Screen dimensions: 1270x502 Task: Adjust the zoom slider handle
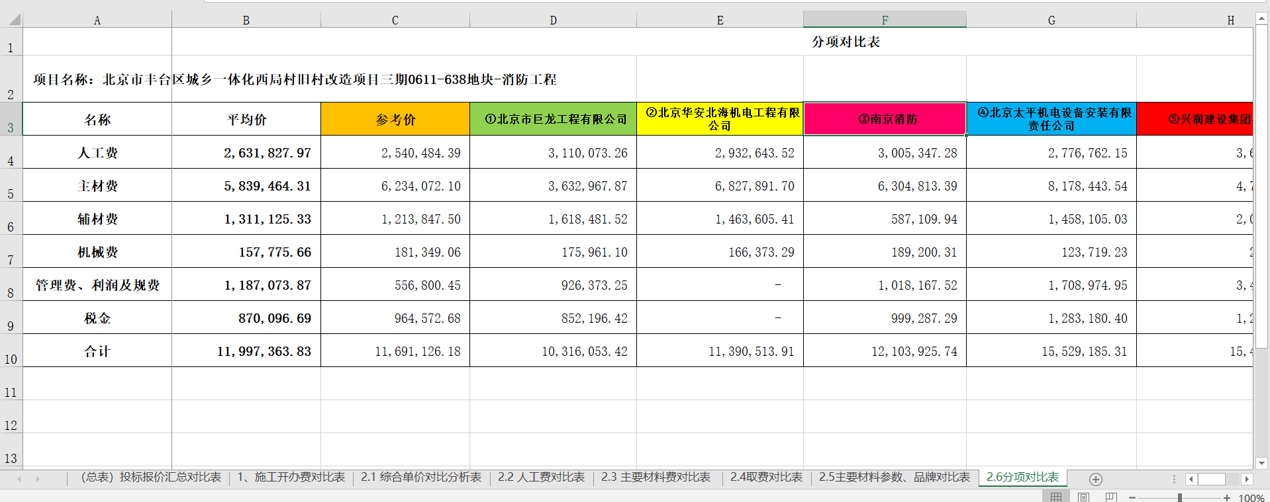pyautogui.click(x=1180, y=497)
